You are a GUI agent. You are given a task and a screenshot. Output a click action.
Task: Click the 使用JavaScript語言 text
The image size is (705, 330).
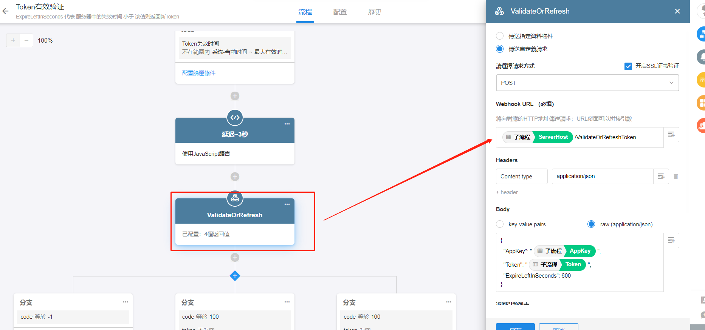[206, 154]
